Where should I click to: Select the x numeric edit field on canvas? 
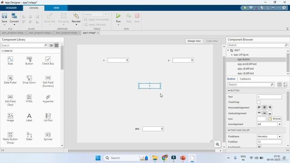coord(118,60)
